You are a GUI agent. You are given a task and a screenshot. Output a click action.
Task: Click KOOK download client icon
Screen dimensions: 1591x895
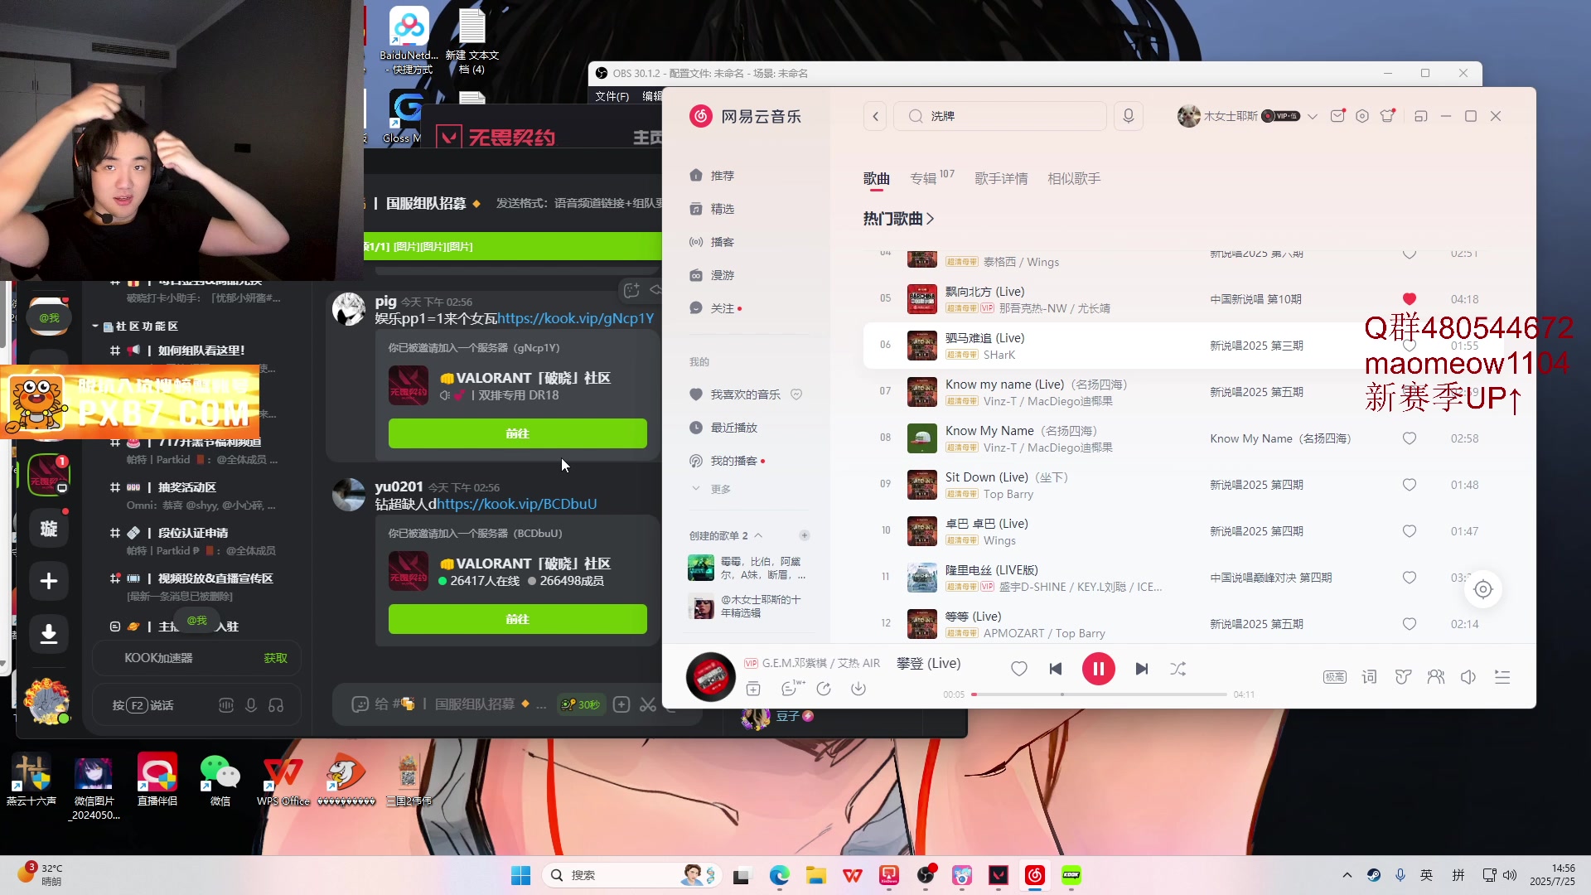coord(49,634)
